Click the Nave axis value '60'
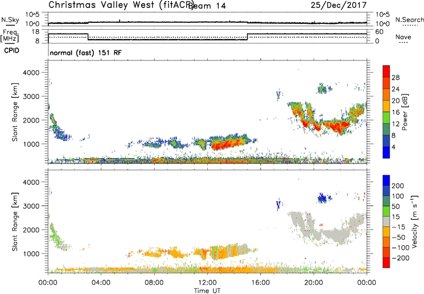This screenshot has width=424, height=294. 379,32
